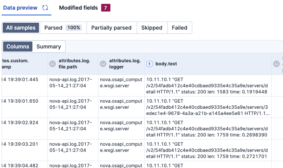283x168 pixels.
Task: Show All samples filter
Action: pyautogui.click(x=21, y=28)
